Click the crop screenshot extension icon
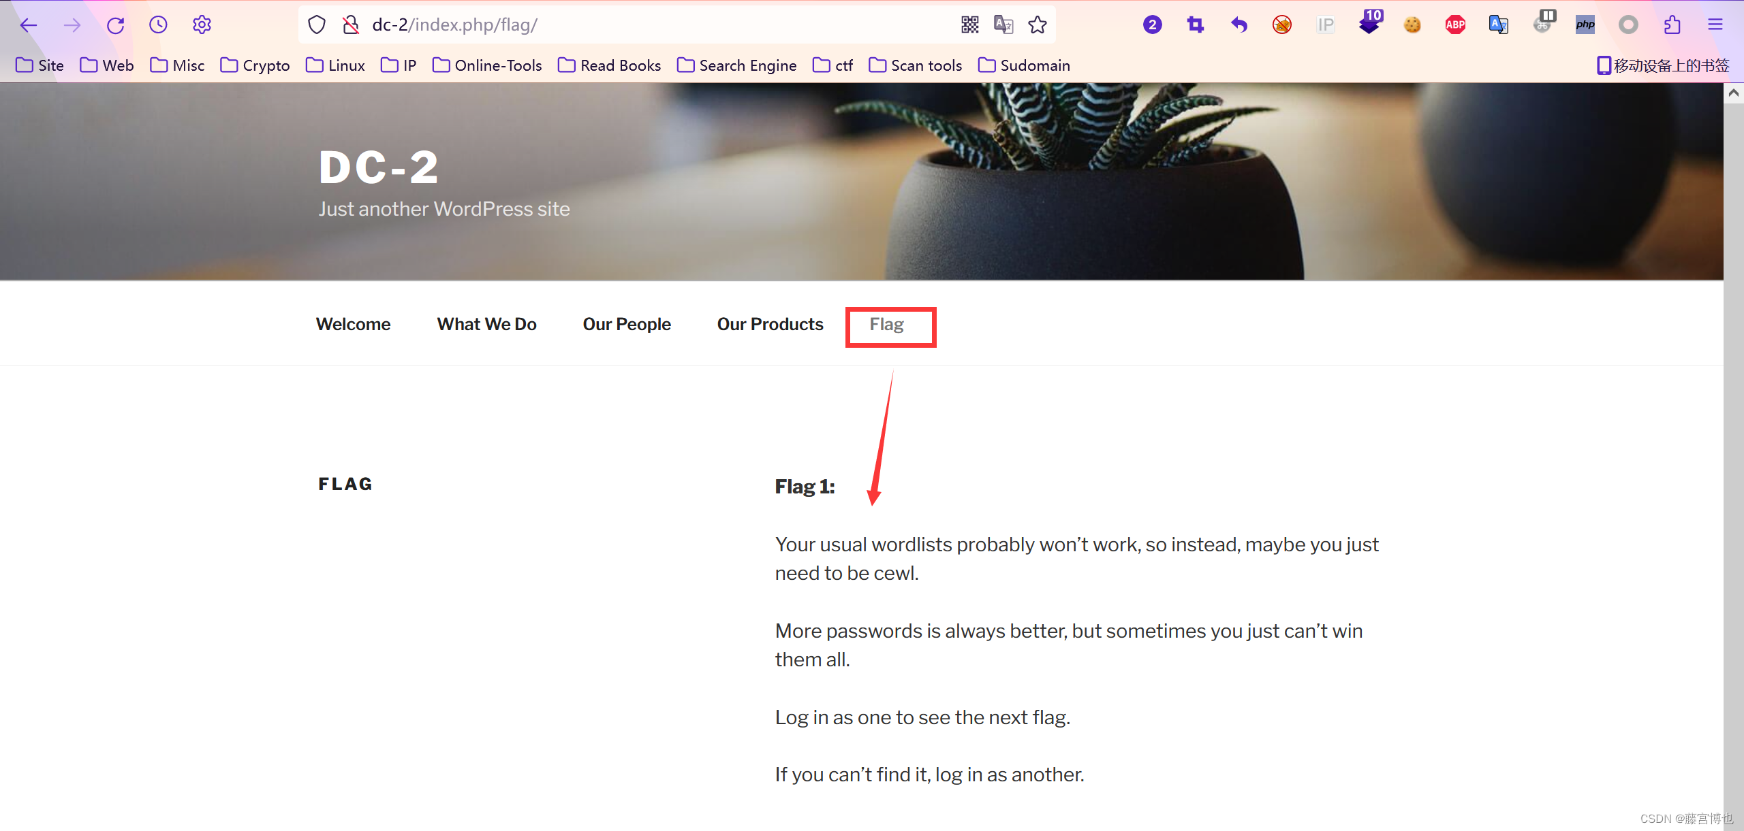1744x831 pixels. point(1196,25)
